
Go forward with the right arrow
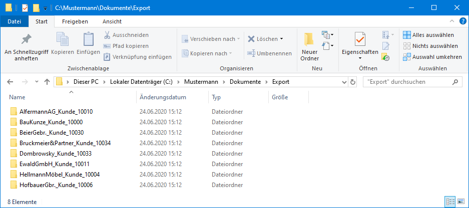click(25, 82)
